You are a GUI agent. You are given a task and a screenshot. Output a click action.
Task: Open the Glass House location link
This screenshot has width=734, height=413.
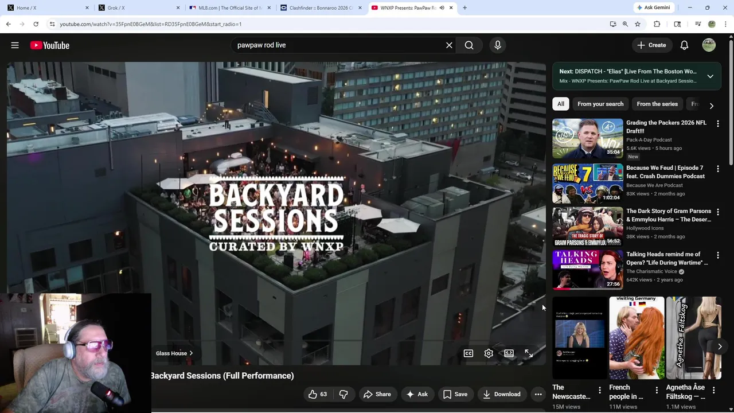174,353
